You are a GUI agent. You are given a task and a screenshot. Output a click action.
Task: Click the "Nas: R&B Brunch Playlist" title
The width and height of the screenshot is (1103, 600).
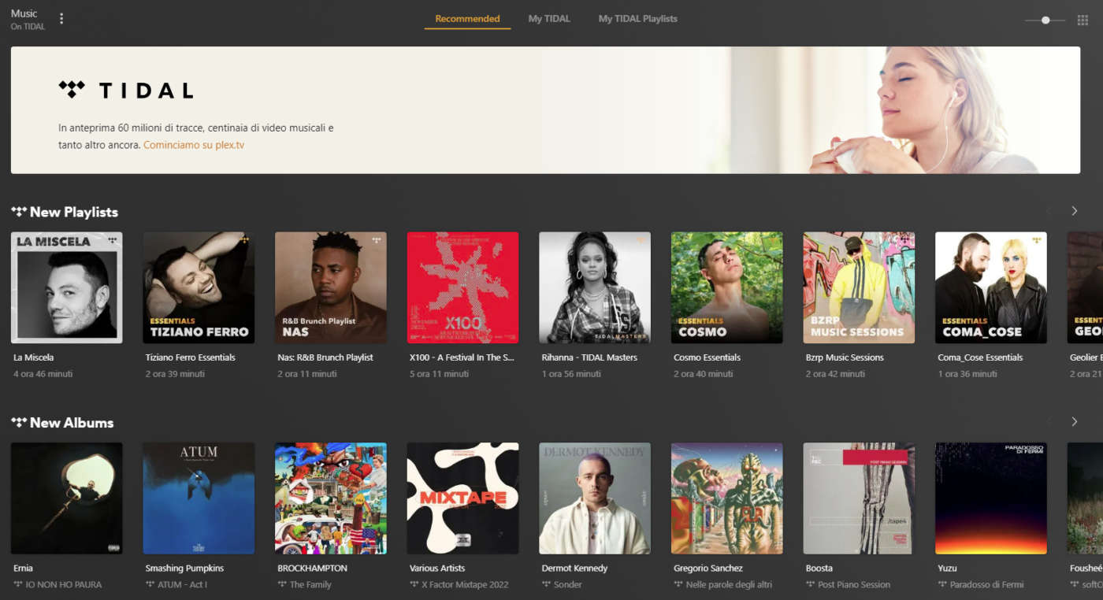[x=325, y=357]
